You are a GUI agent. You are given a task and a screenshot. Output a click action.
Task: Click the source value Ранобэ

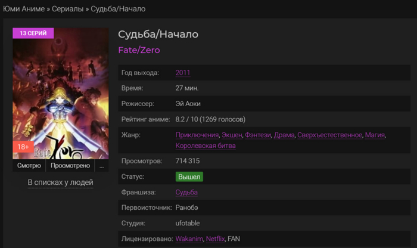(186, 207)
